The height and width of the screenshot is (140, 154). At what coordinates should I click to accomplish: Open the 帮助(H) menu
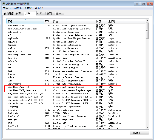(x=39, y=8)
